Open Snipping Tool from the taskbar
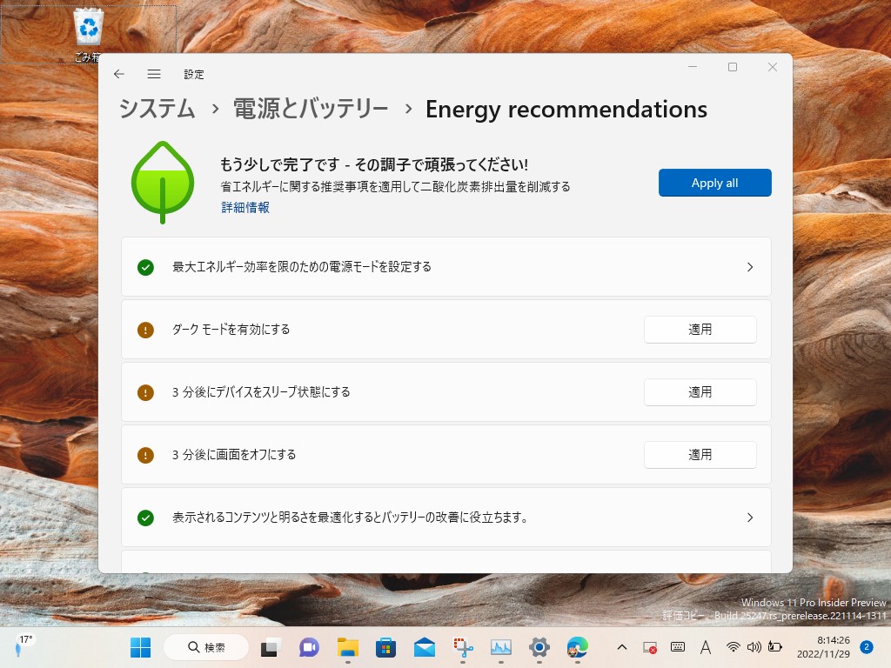Image resolution: width=891 pixels, height=668 pixels. click(x=461, y=647)
